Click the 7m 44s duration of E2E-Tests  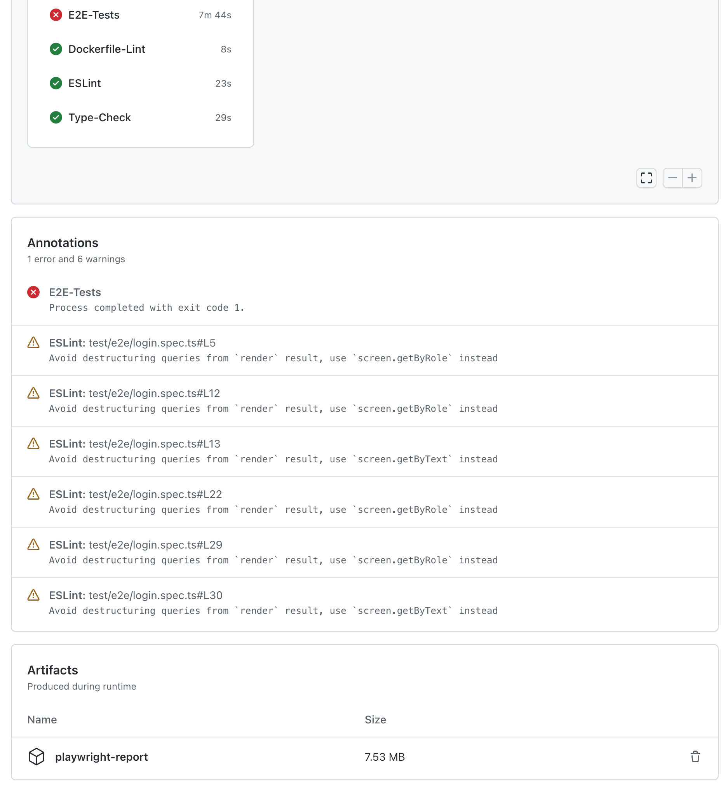214,15
